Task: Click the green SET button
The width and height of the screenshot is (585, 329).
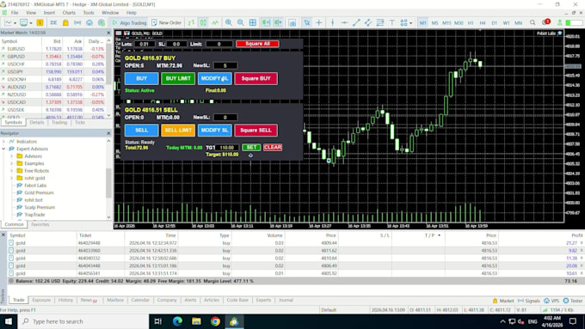Action: 251,147
